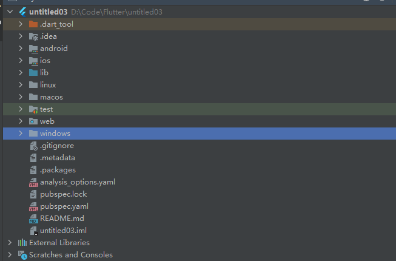396x261 pixels.
Task: Click the .gitignore file icon
Action: [x=33, y=146]
